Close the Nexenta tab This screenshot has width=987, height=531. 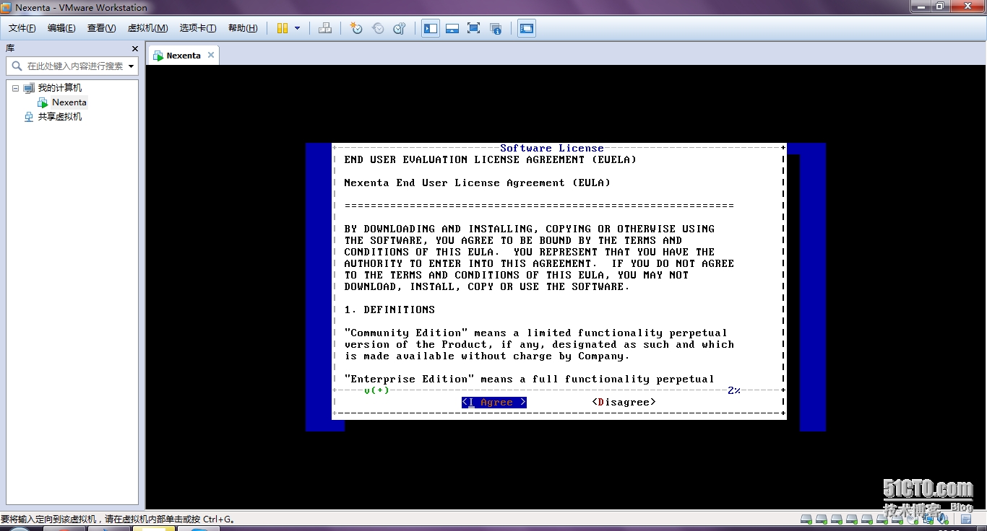click(x=211, y=55)
